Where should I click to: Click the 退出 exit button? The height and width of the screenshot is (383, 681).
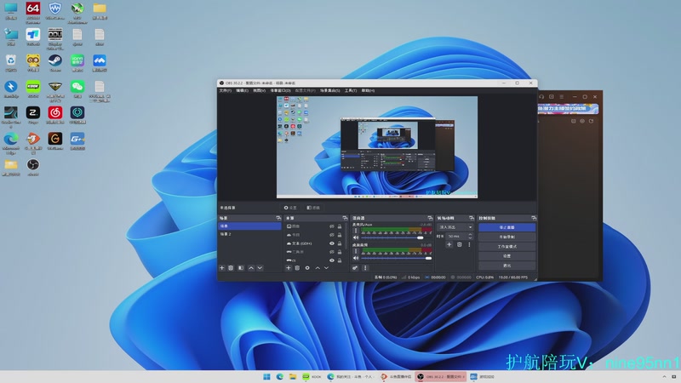[506, 266]
